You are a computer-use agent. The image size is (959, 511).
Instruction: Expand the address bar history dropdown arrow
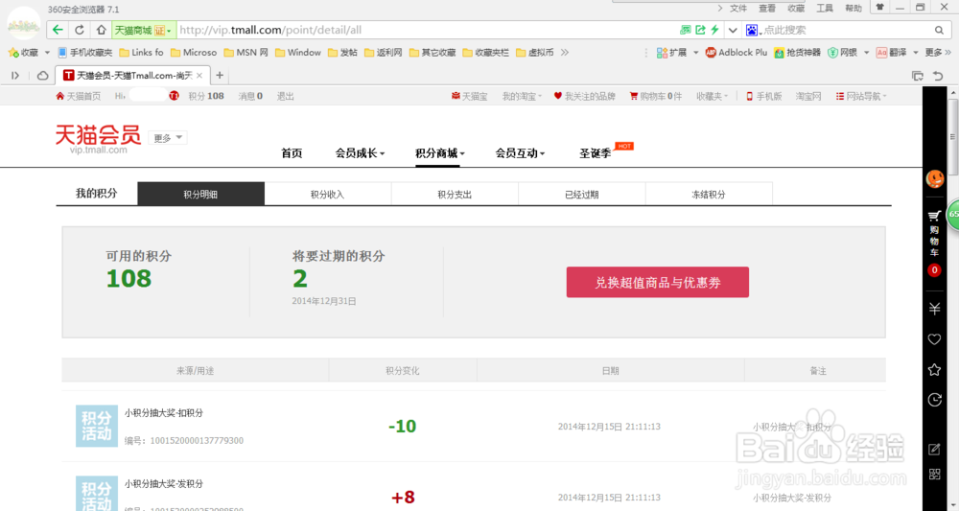tap(733, 30)
